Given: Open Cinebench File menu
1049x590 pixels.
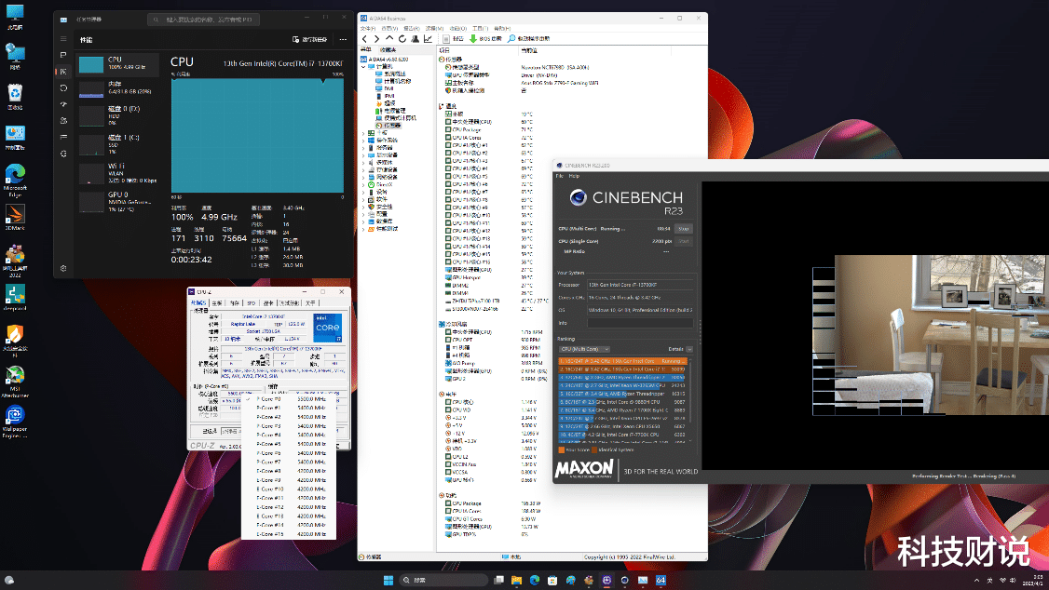Looking at the screenshot, I should coord(560,176).
